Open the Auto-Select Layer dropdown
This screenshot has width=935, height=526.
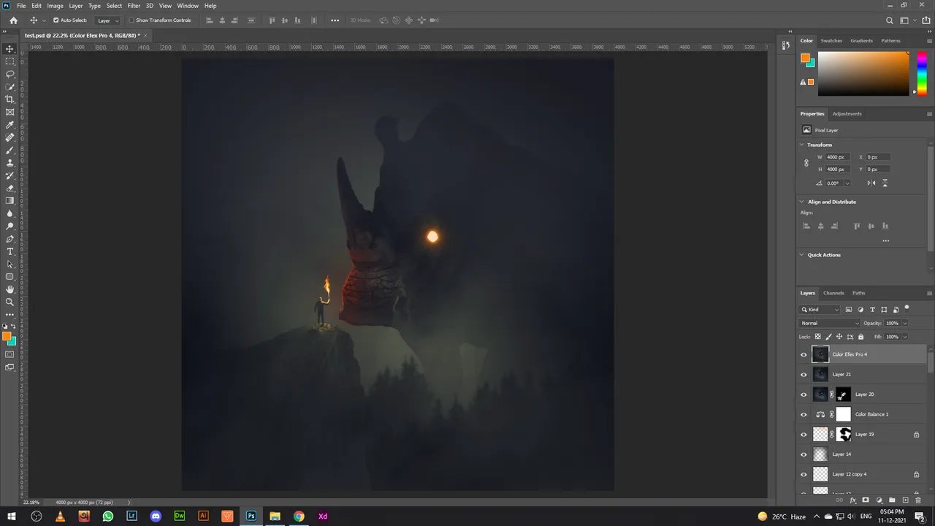[x=108, y=20]
